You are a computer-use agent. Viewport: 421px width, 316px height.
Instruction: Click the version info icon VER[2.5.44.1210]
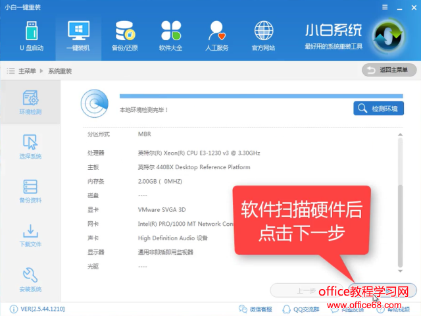[14, 309]
